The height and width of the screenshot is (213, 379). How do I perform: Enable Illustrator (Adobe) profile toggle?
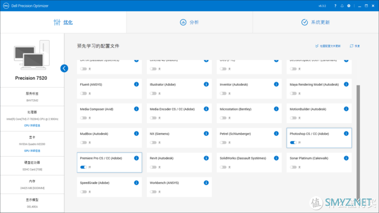tap(153, 94)
